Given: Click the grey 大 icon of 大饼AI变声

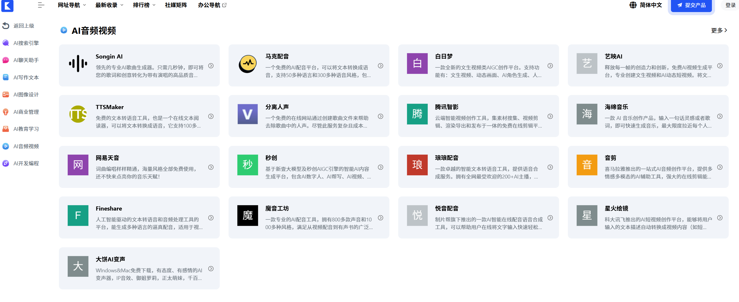Looking at the screenshot, I should 78,266.
